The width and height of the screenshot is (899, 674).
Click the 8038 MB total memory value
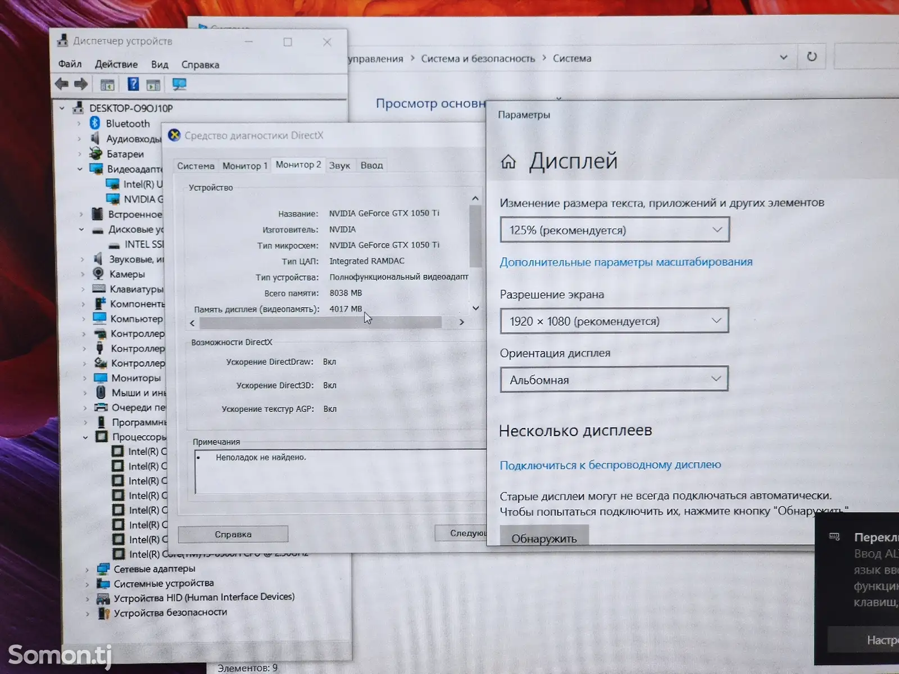pyautogui.click(x=346, y=293)
